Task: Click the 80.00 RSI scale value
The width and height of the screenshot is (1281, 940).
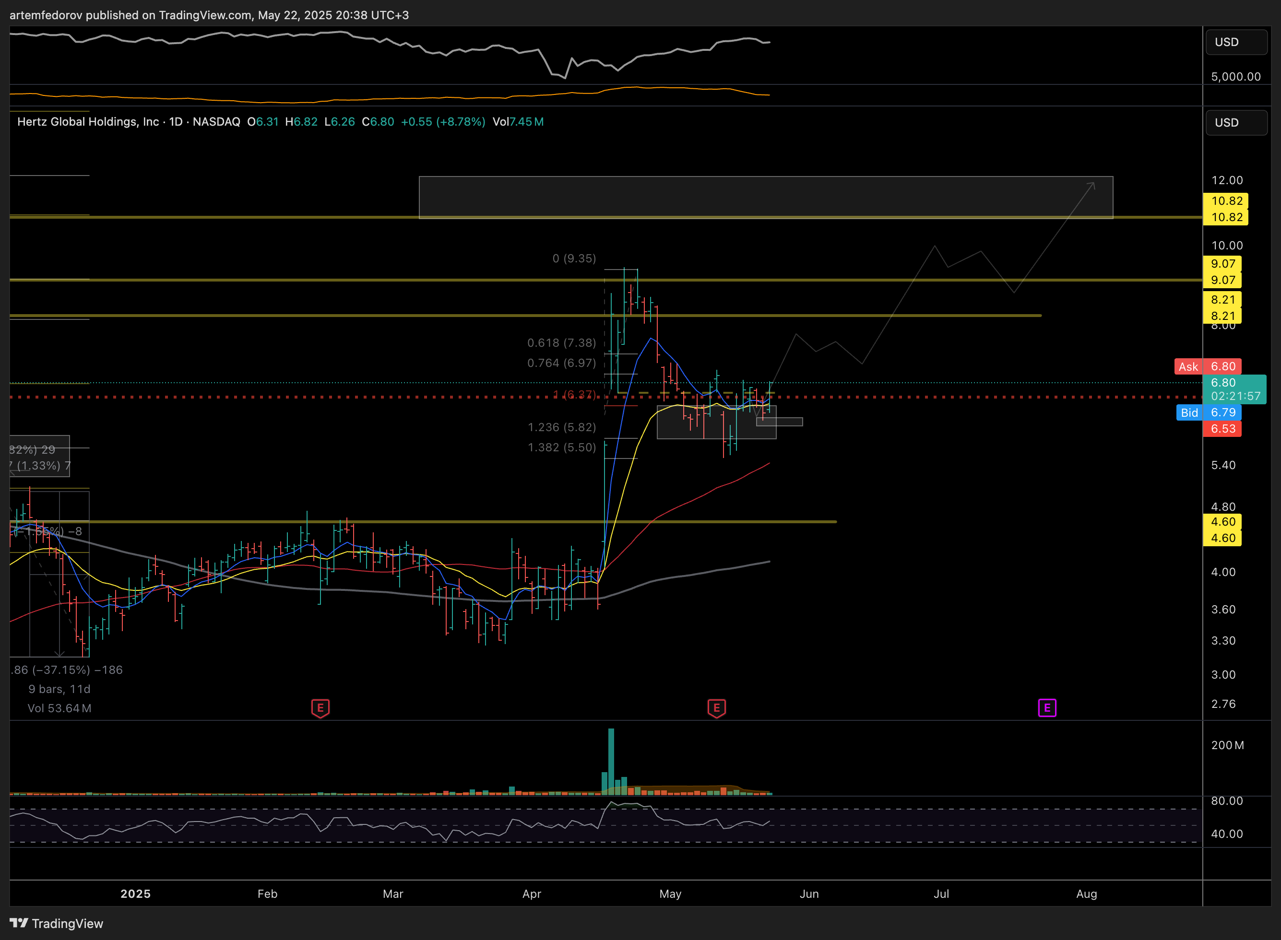Action: point(1227,801)
